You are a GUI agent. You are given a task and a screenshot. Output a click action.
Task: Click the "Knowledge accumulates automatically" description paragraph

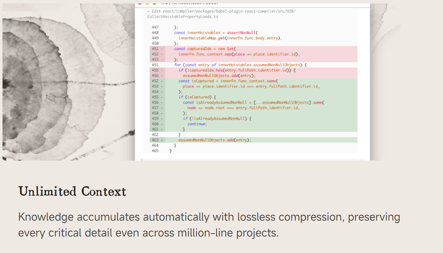209,225
